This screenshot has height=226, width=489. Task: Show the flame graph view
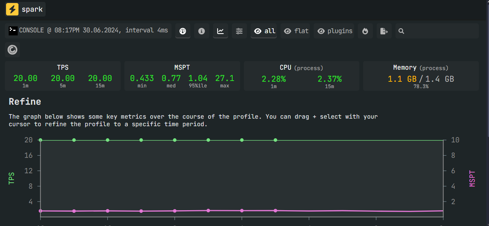point(365,31)
